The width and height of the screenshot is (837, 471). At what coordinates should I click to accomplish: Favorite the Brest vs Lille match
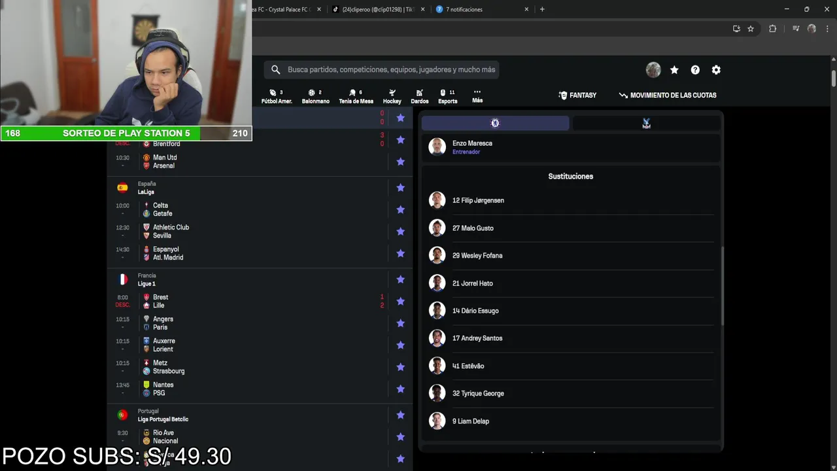pyautogui.click(x=401, y=302)
